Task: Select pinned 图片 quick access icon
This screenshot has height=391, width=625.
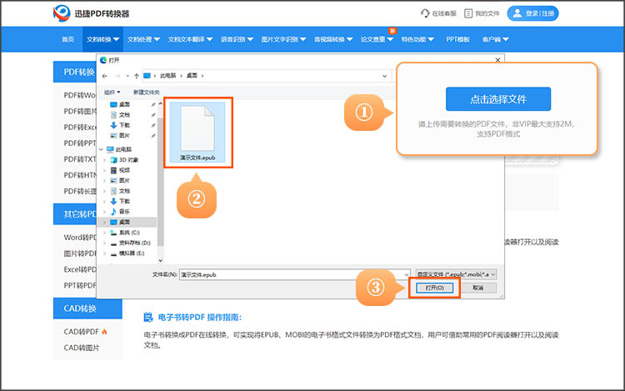Action: [113, 136]
